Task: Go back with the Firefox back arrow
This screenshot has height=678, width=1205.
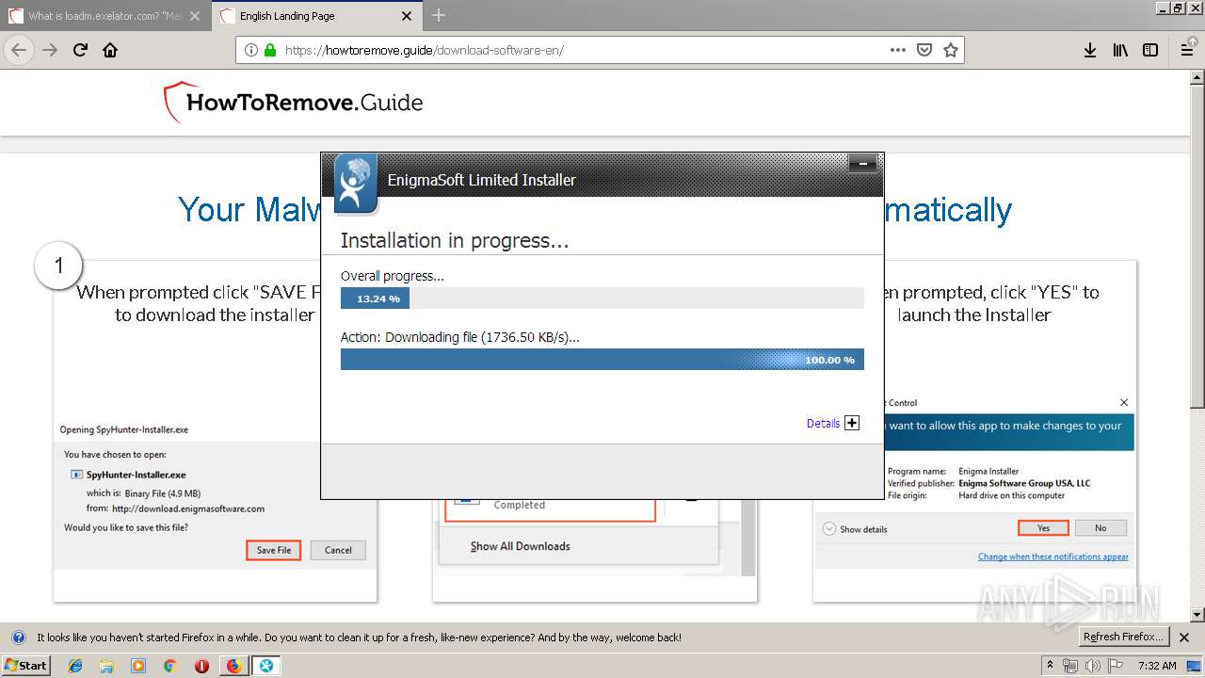Action: click(19, 50)
